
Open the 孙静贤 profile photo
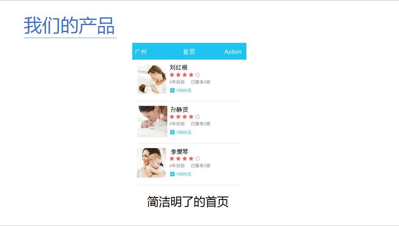[152, 122]
